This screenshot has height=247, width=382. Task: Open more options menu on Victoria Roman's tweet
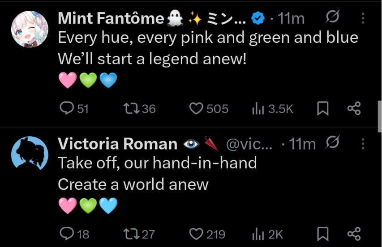click(363, 143)
